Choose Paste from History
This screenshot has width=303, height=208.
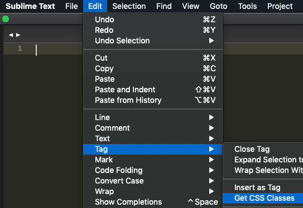153,100
